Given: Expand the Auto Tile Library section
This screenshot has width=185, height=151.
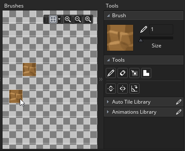Looking at the screenshot, I should [108, 102].
